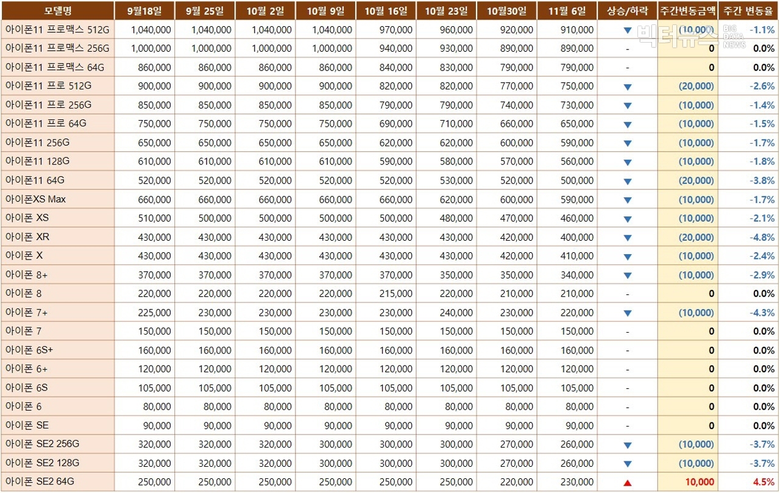The height and width of the screenshot is (493, 780).
Task: Select the 상승/하락 column header
Action: [628, 10]
